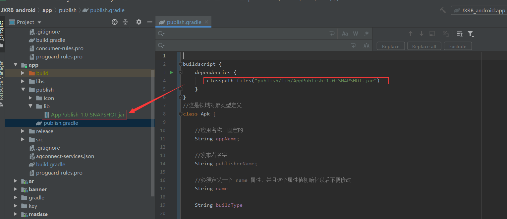The width and height of the screenshot is (507, 219).
Task: Click JXRB_android breadcrumb
Action: [x=18, y=10]
